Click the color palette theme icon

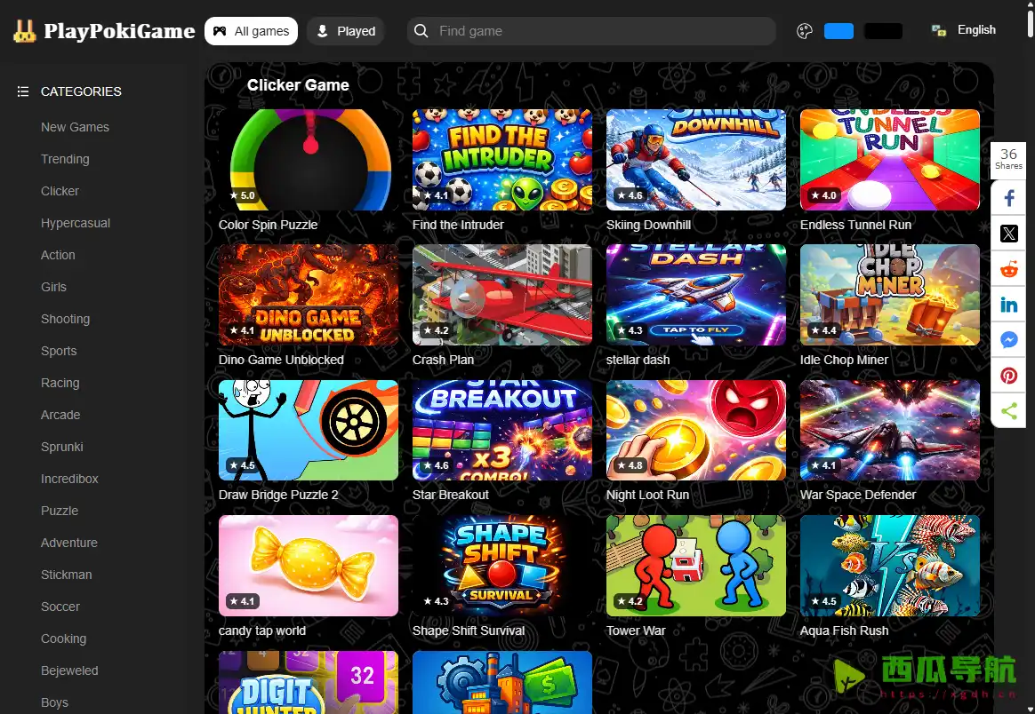pos(805,31)
